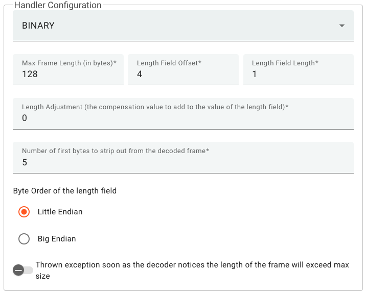Click the "Length Field Offset" label
The width and height of the screenshot is (366, 295).
tap(169, 63)
